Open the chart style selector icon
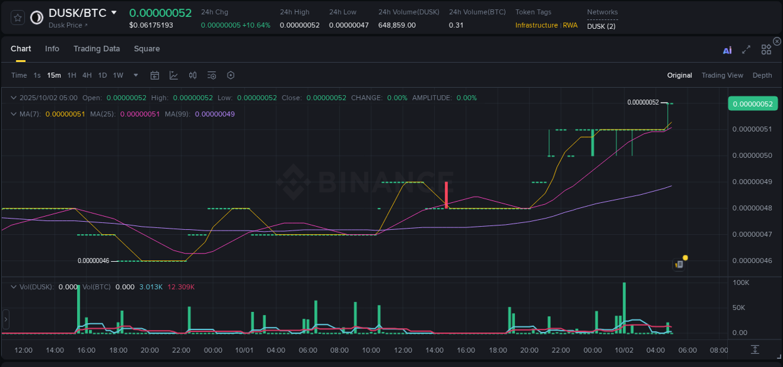Viewport: 783px width, 367px height. coord(174,75)
